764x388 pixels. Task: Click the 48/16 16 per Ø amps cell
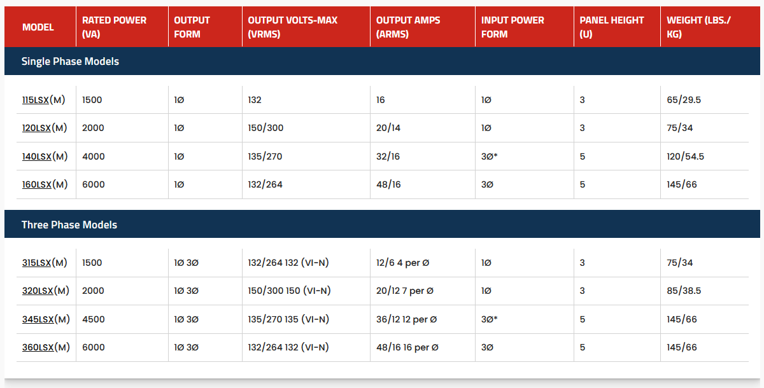(407, 347)
